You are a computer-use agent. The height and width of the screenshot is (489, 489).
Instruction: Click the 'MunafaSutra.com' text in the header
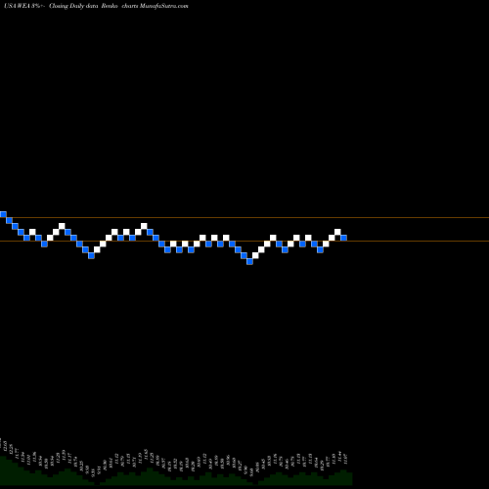pos(163,6)
